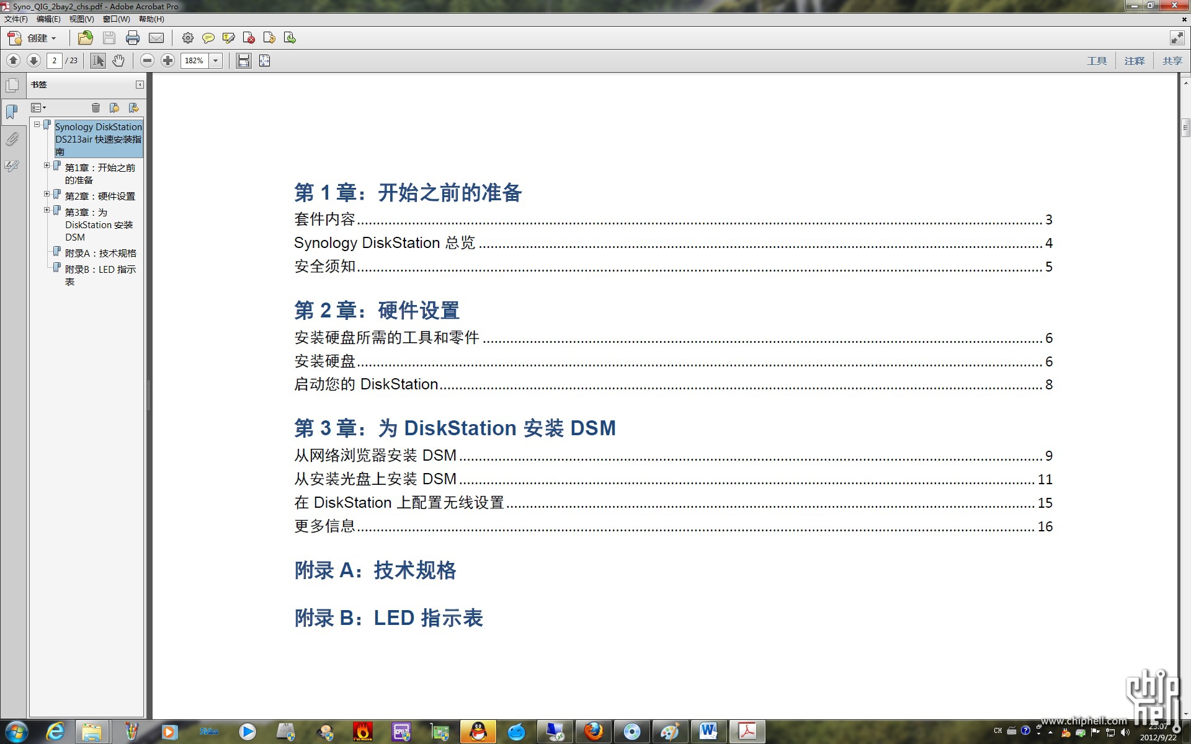
Task: Click the vertical scrollbar thumb
Action: 1185,128
